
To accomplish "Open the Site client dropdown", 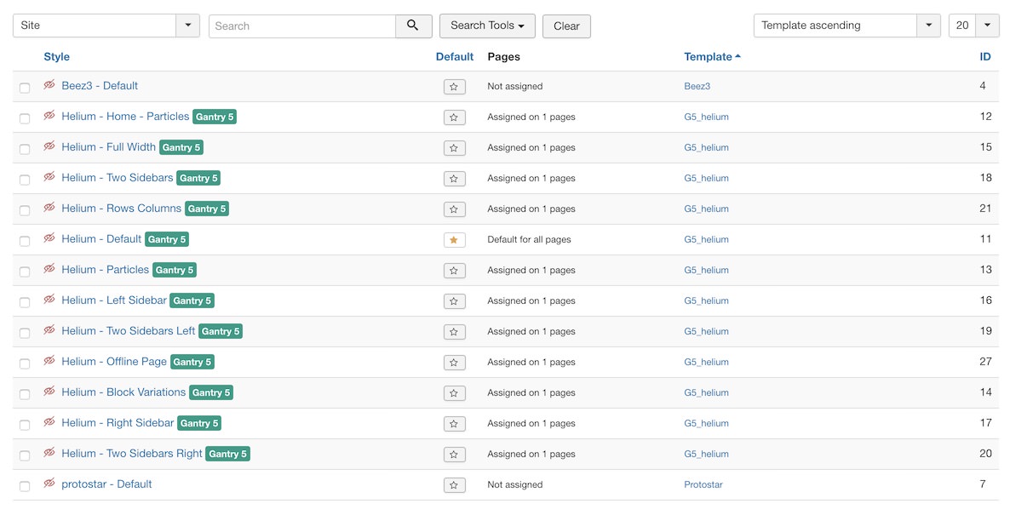I will click(106, 26).
